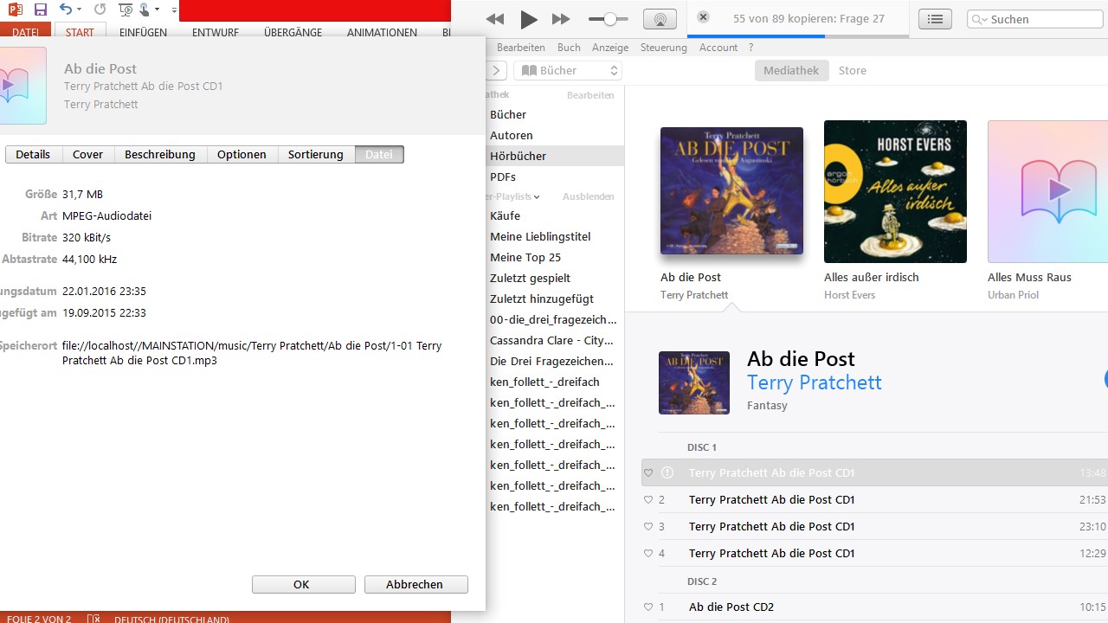1108x623 pixels.
Task: Cancel the copy operation with X icon
Action: coord(703,17)
